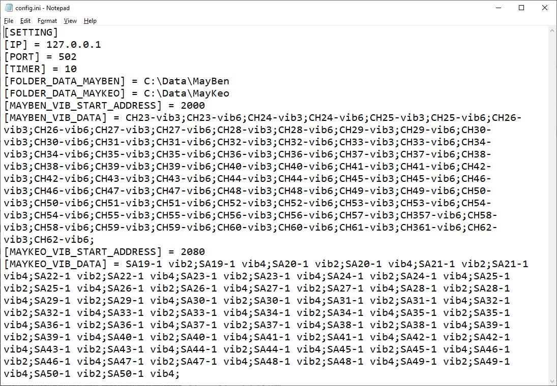This screenshot has width=557, height=386.
Task: Click the scrollbar up arrow
Action: (552, 31)
